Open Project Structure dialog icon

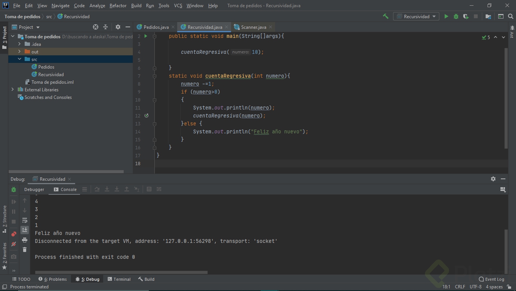(x=488, y=16)
